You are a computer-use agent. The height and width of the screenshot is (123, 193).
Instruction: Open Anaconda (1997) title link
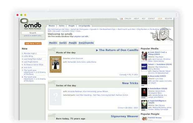pyautogui.click(x=158, y=76)
